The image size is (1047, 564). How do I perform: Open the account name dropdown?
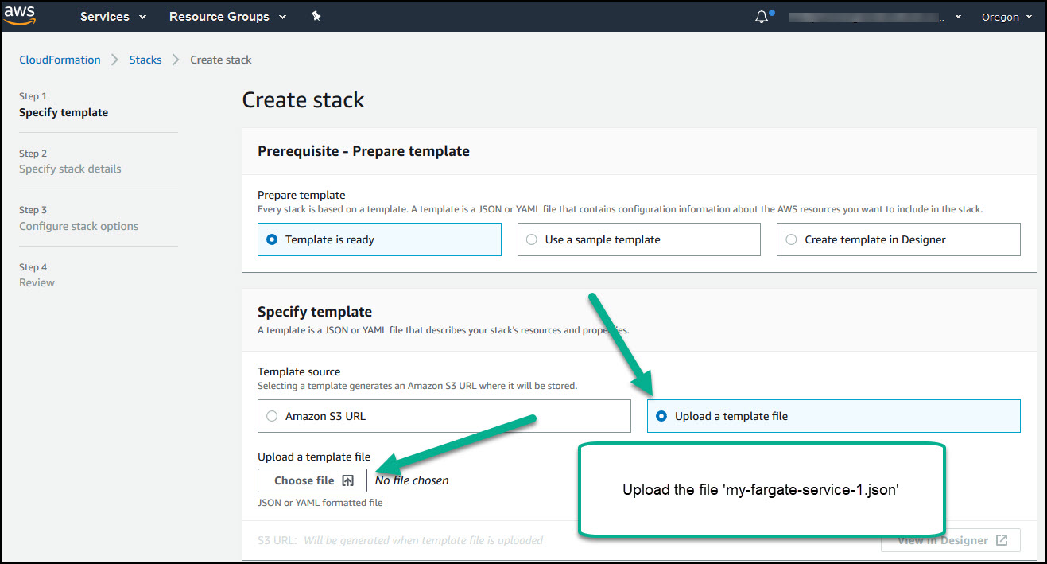(875, 17)
